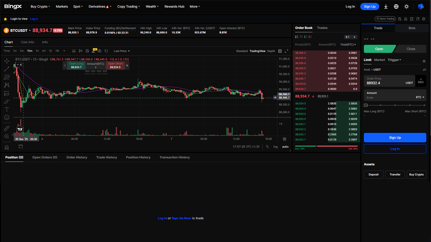Click the Deposit button

(x=374, y=175)
